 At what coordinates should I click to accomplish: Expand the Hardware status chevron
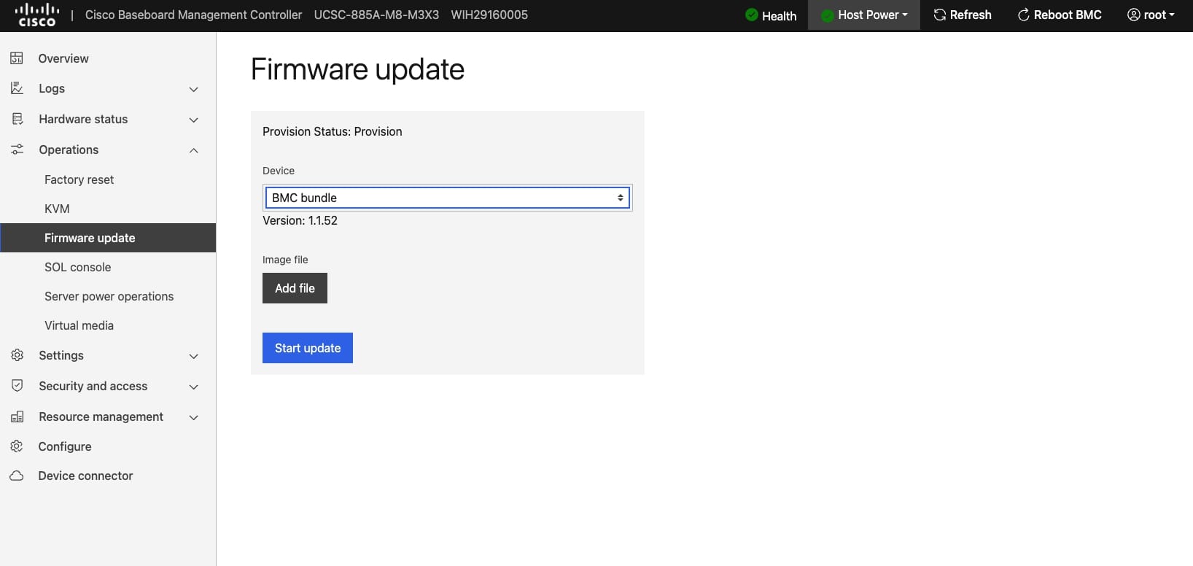tap(194, 120)
